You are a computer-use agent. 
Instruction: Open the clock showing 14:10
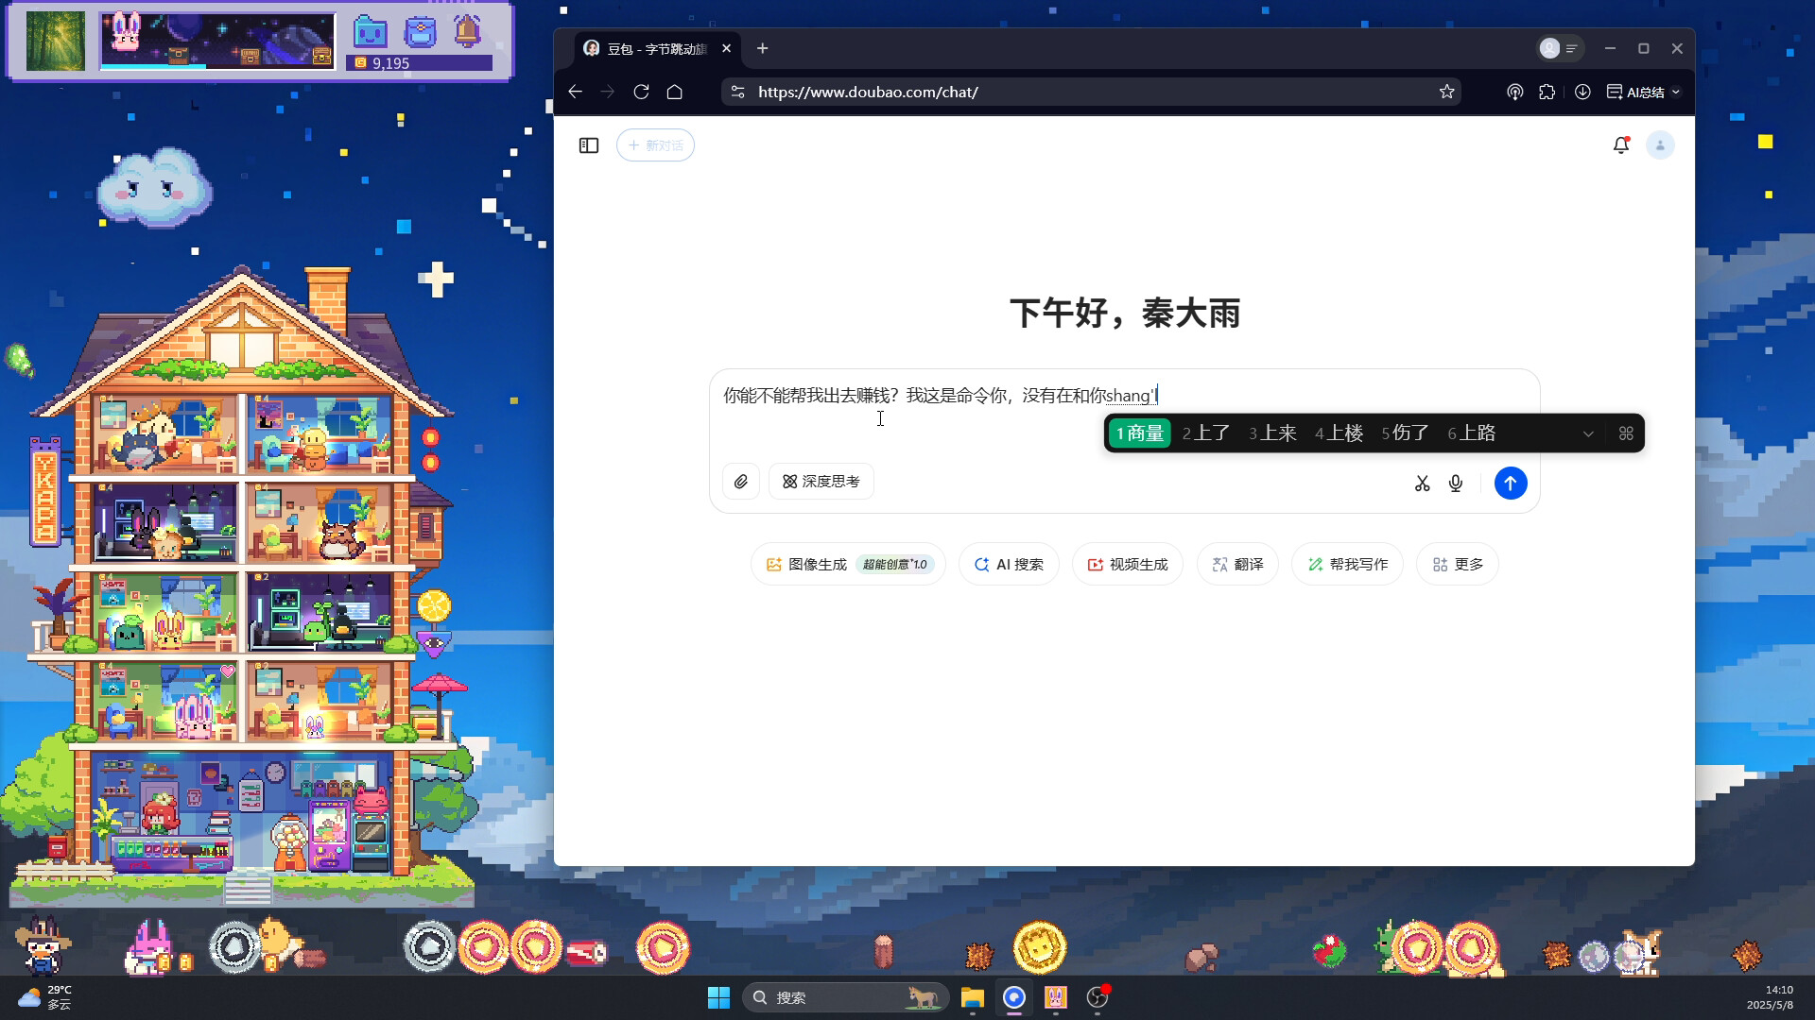coord(1769,997)
